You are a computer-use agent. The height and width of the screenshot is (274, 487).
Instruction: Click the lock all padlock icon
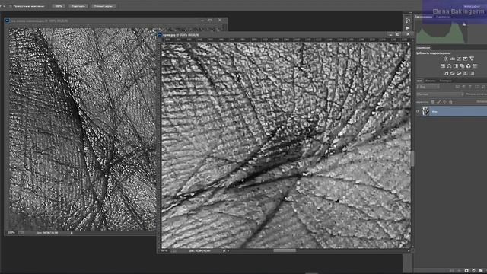pyautogui.click(x=450, y=101)
